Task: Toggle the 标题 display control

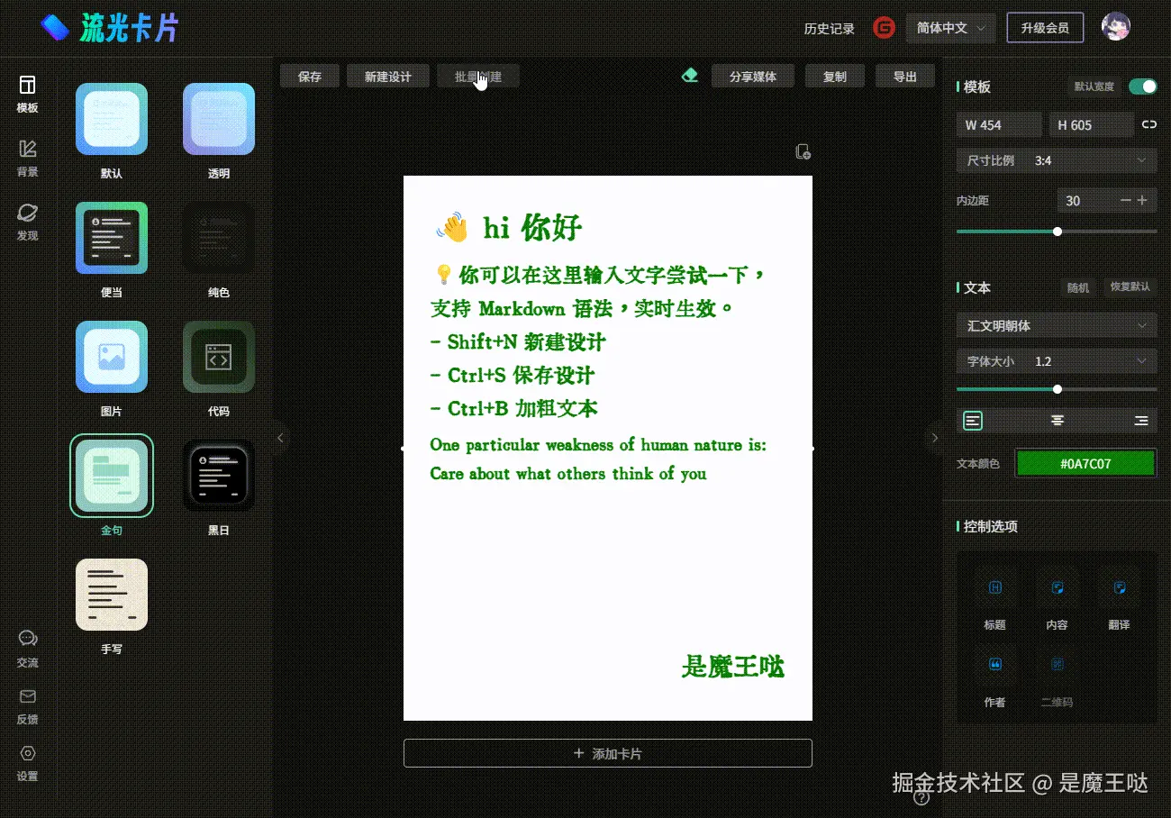Action: (995, 587)
